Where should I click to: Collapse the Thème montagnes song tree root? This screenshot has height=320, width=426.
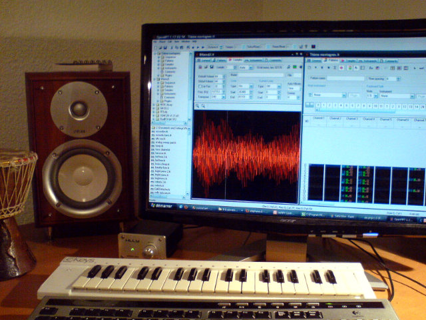coord(155,53)
